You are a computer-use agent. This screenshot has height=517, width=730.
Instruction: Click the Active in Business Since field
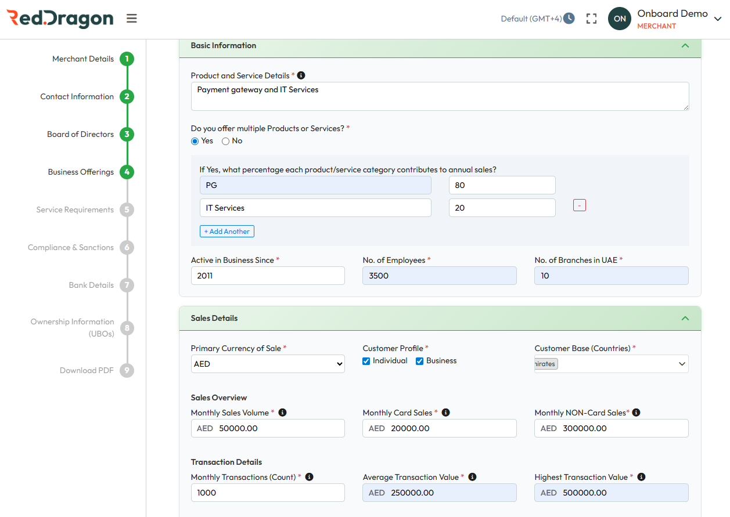coord(268,276)
